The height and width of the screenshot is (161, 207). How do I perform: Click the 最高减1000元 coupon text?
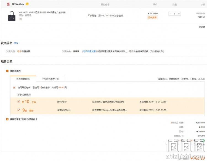pyautogui.click(x=64, y=110)
